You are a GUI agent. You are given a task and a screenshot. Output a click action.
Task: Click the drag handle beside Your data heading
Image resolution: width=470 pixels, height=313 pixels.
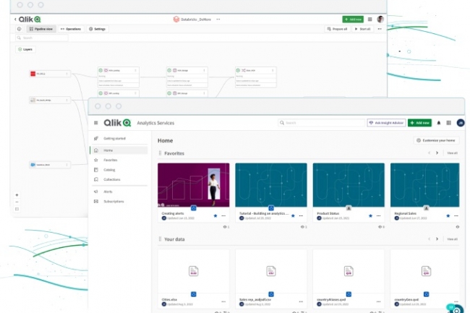point(160,239)
